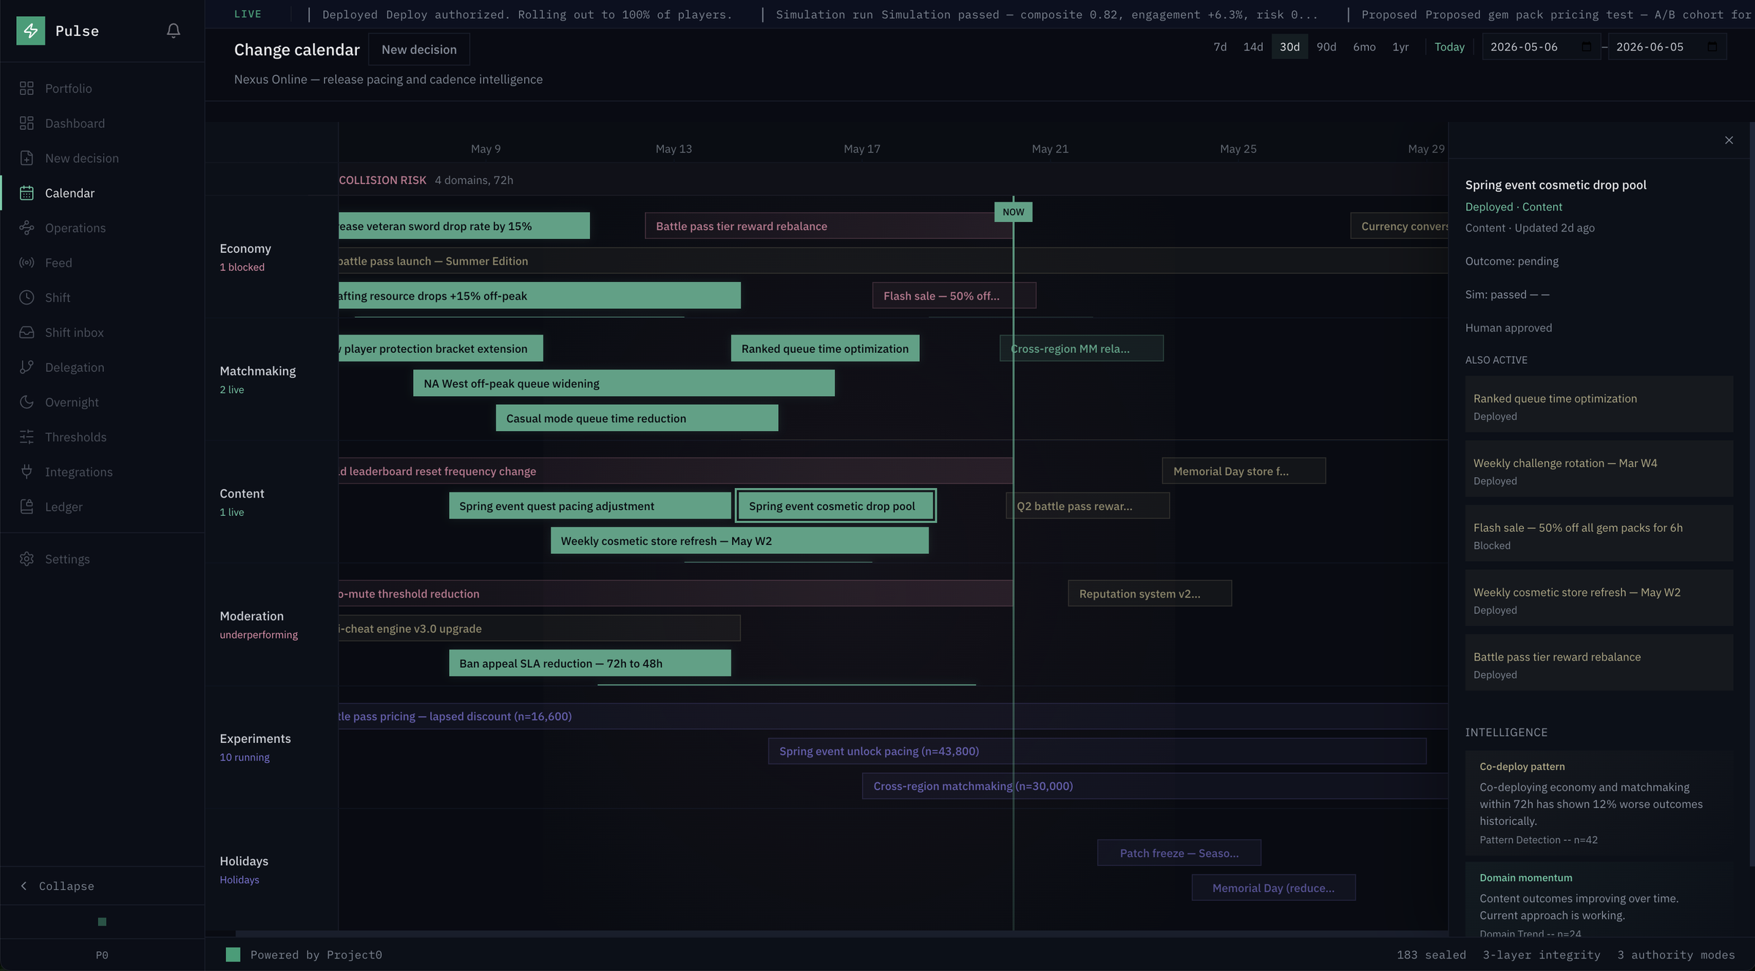Click the COLLISION RISK label
The width and height of the screenshot is (1755, 971).
382,180
